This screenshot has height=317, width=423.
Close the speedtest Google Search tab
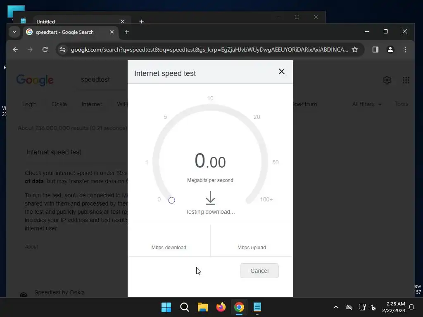point(112,32)
